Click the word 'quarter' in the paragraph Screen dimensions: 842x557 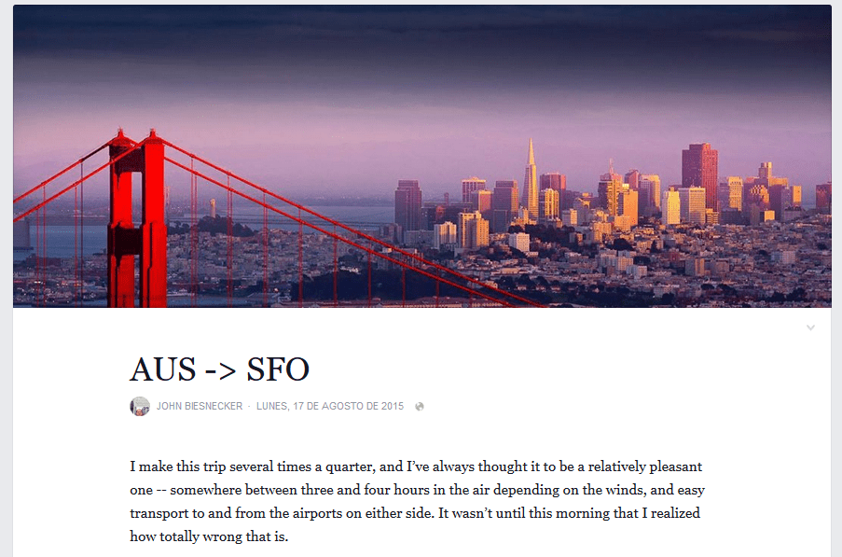(350, 466)
